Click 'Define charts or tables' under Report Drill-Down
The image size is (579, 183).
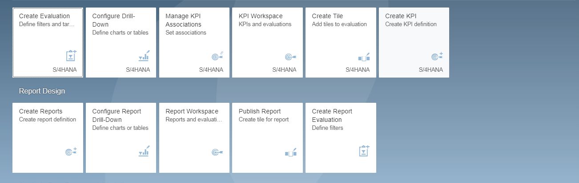click(x=121, y=128)
